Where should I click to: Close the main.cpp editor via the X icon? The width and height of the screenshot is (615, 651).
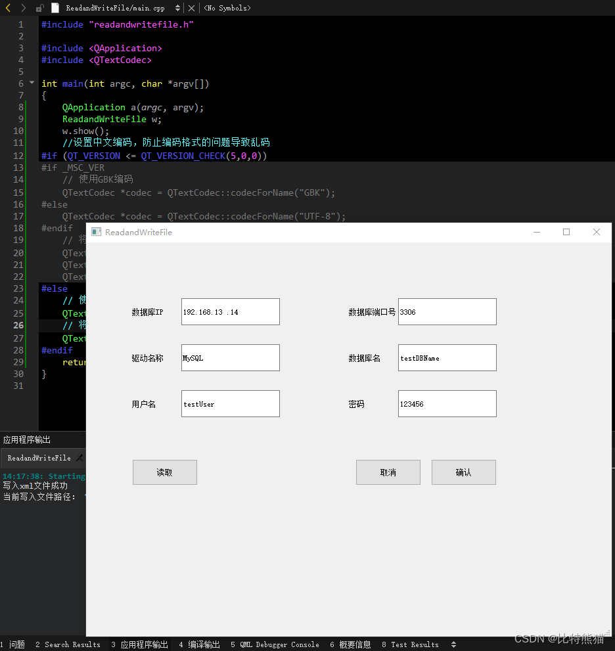[x=191, y=8]
